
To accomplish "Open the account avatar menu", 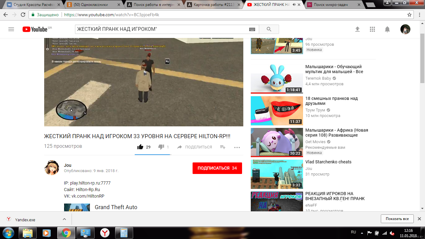I will point(405,29).
